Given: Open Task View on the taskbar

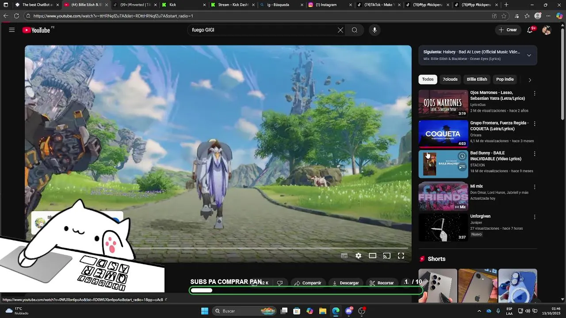Looking at the screenshot, I should (x=284, y=311).
